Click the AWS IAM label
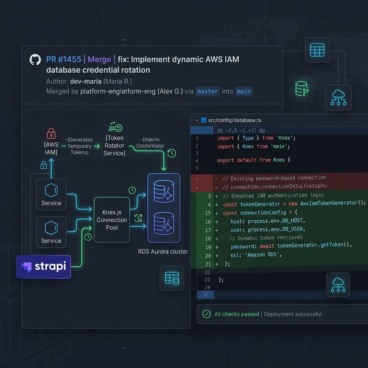Viewport: 368px width, 368px height. 51,148
